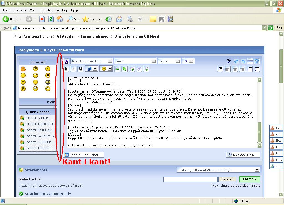
Task: Open the Insert Special Item dropdown
Action: [92, 61]
